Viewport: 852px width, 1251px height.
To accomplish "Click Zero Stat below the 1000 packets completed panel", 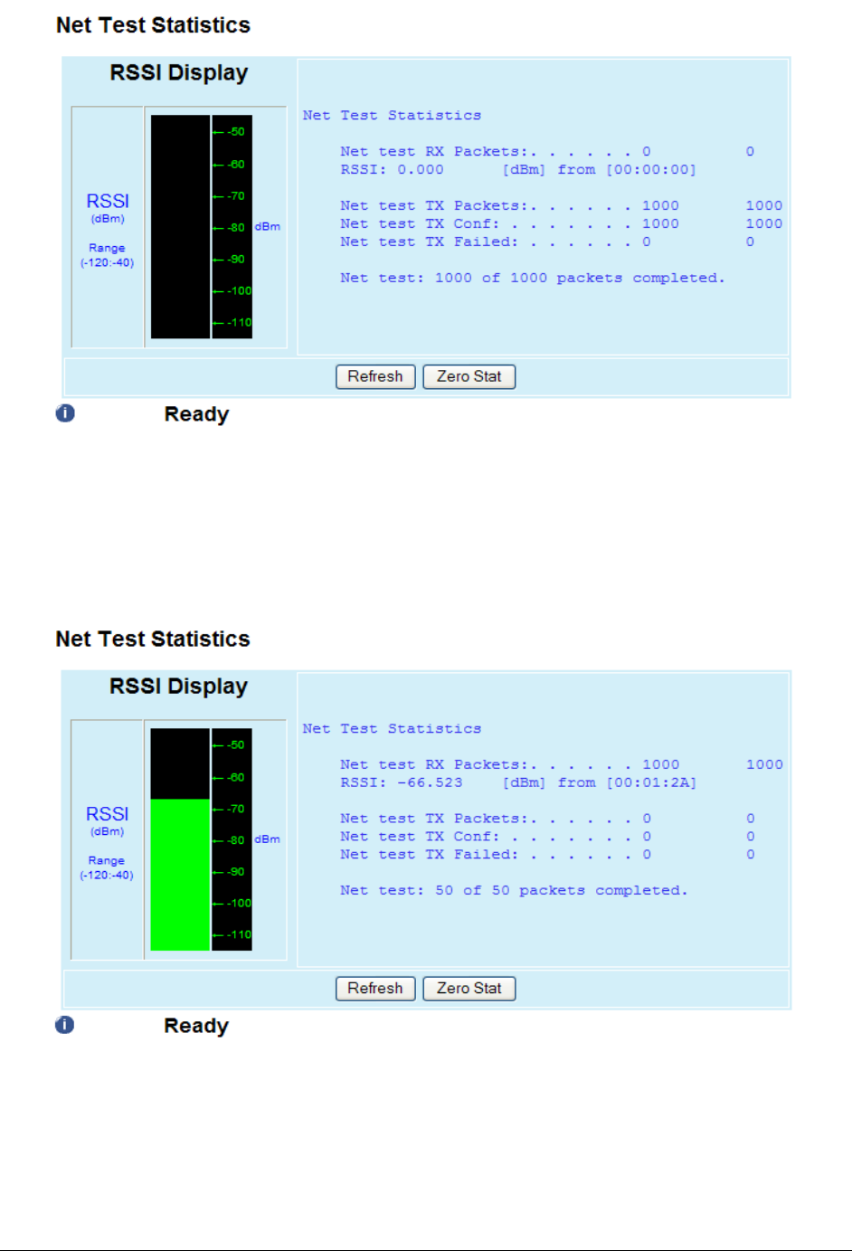I will [469, 376].
